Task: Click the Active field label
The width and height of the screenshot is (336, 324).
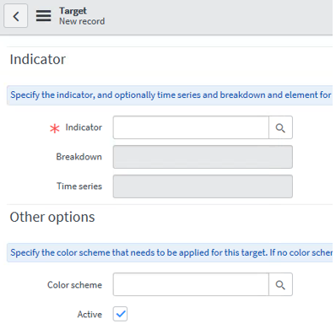Action: (x=89, y=314)
